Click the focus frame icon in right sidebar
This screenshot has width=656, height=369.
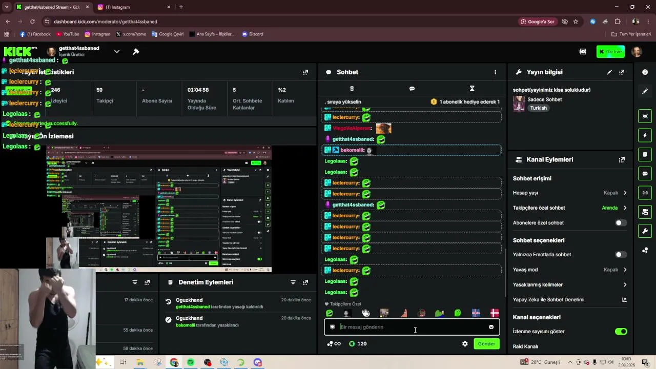[645, 116]
